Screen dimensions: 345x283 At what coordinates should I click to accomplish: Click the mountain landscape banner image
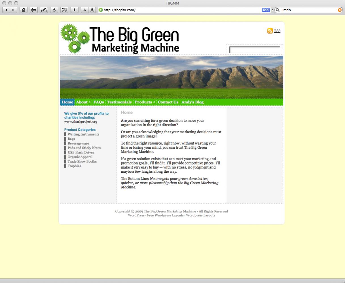[x=172, y=77]
